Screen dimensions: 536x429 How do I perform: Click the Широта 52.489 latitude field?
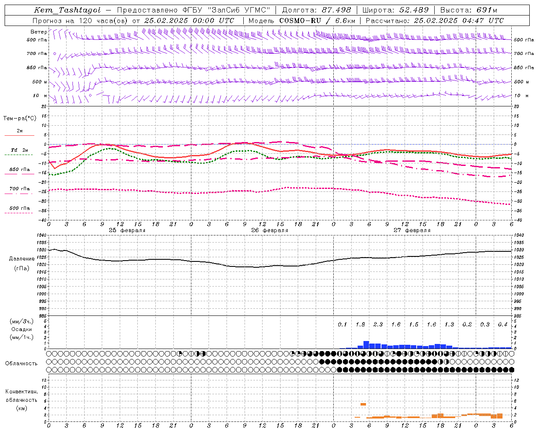tap(396, 10)
